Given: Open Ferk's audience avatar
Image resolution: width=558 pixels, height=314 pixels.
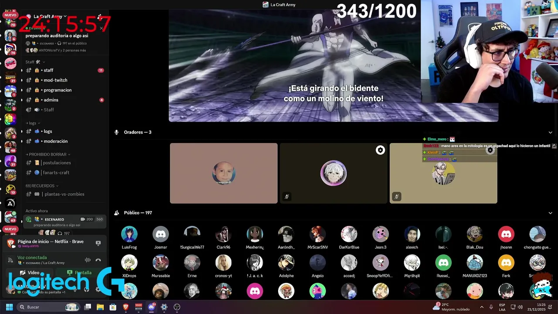Looking at the screenshot, I should (x=506, y=263).
